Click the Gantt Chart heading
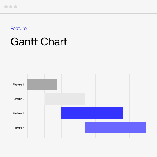The image size is (157, 157). tap(39, 42)
